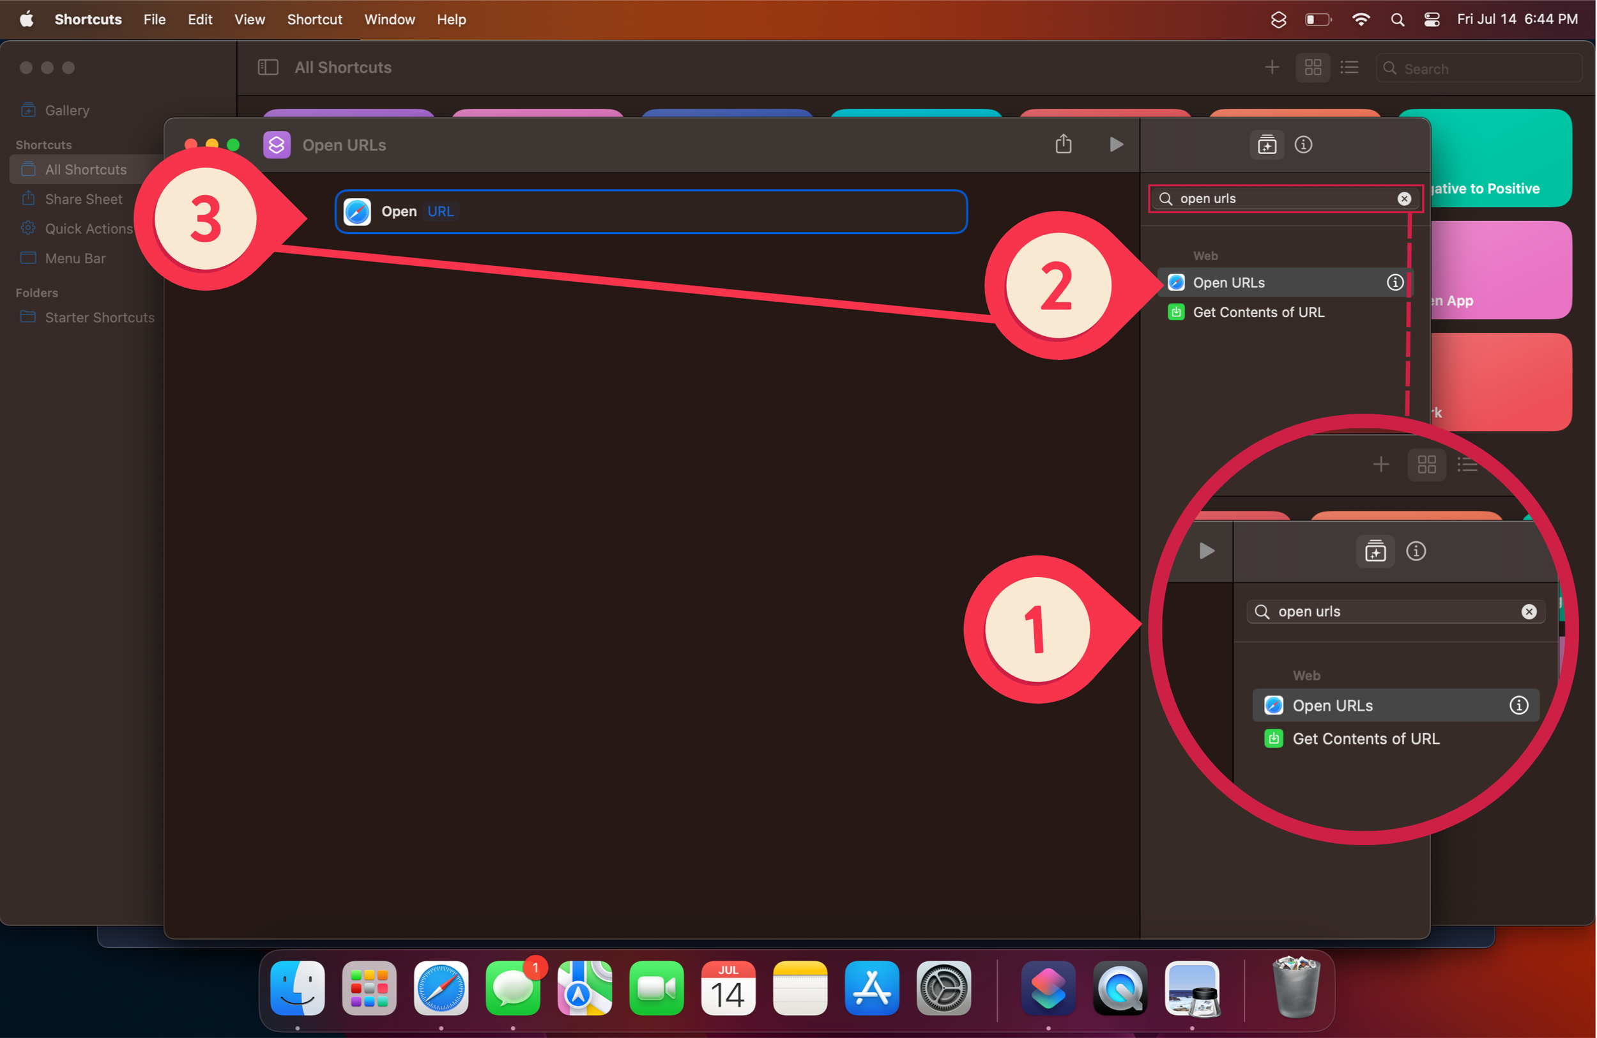Switch to list view of shortcuts
This screenshot has height=1038, width=1597.
[1349, 67]
